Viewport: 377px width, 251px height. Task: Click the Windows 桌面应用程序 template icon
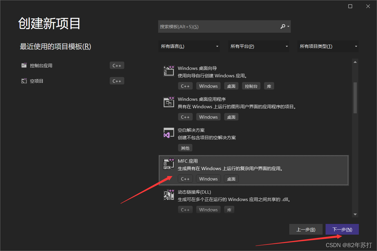(x=169, y=102)
